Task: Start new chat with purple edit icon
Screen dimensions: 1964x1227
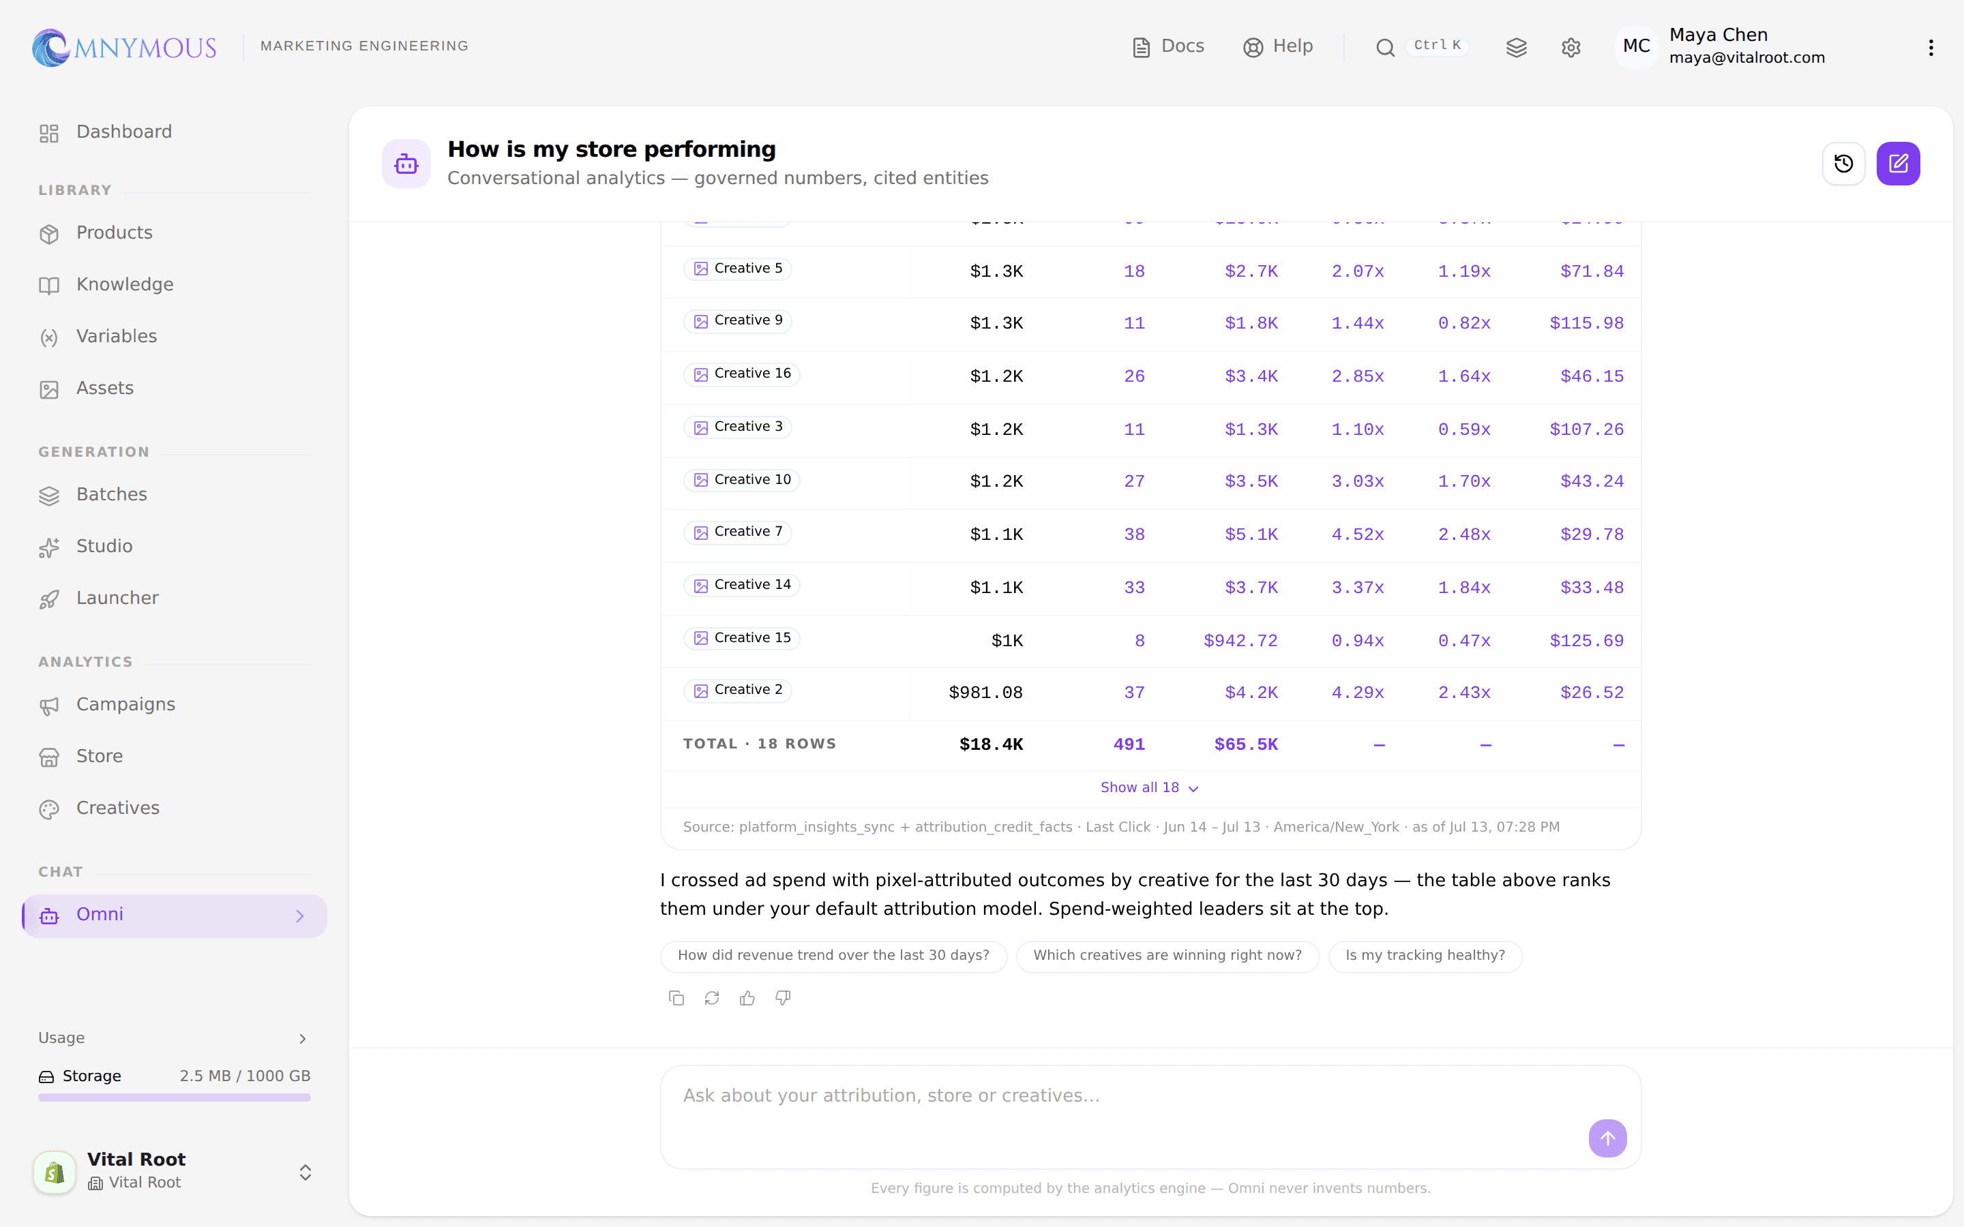Action: pyautogui.click(x=1897, y=164)
